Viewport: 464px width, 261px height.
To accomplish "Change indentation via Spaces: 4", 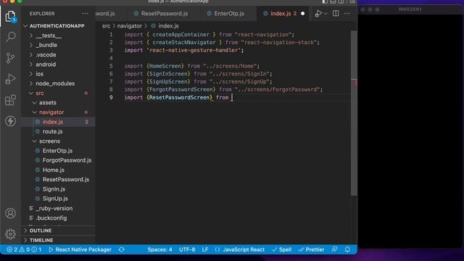I will [159, 249].
